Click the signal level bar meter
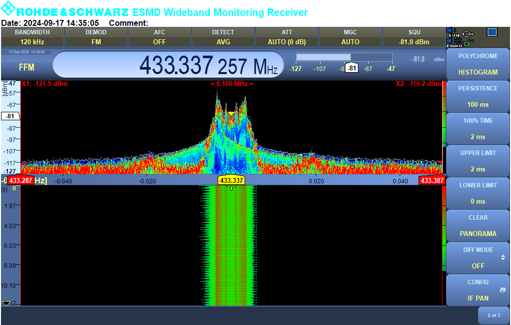Image resolution: width=511 pixels, height=325 pixels. pos(344,57)
